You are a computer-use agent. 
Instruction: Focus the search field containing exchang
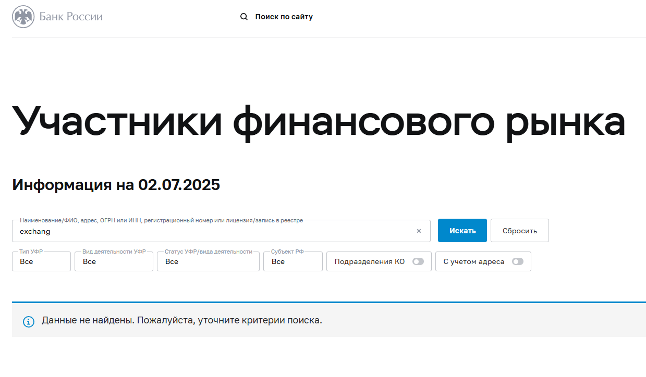[221, 231]
